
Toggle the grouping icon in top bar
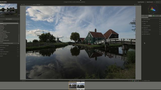click(x=135, y=4)
